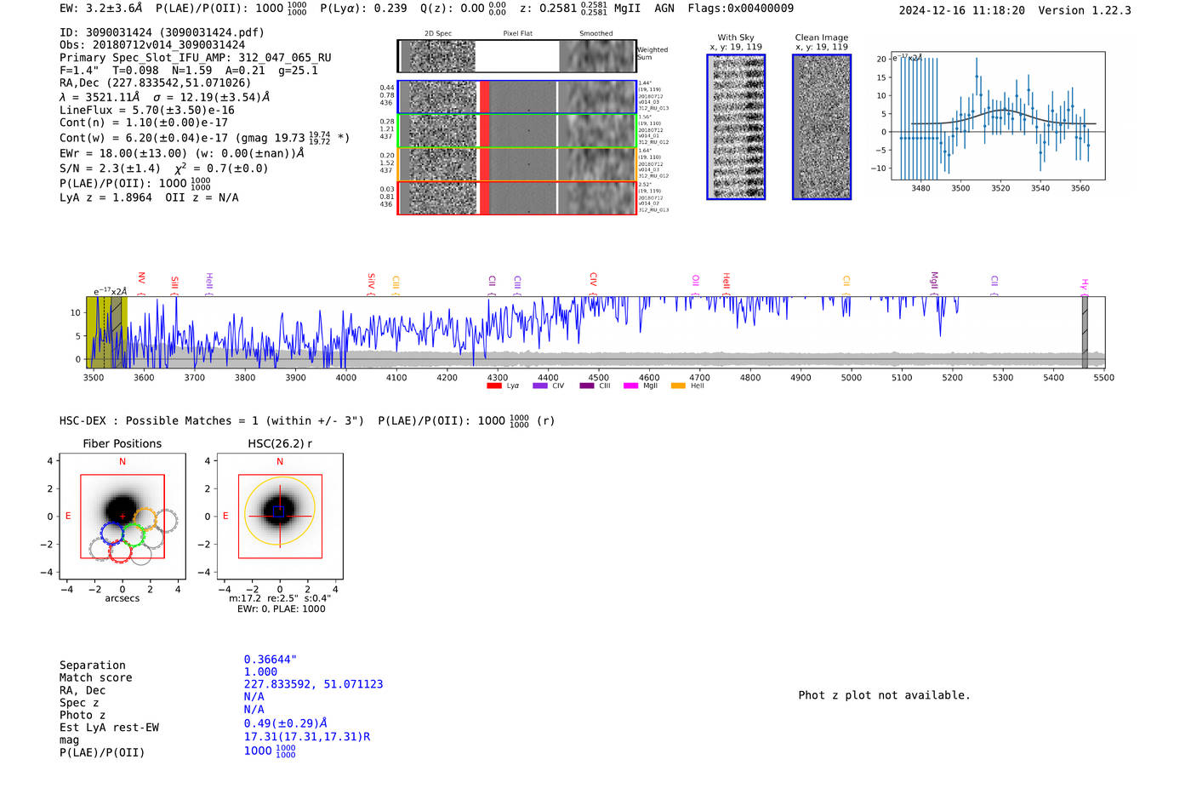Viewport: 1191px width, 811px height.
Task: Select the red-bordered 2D spectrum row
Action: (x=517, y=197)
